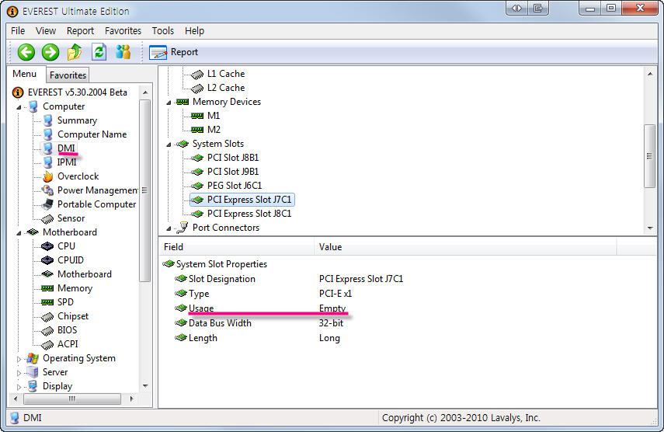The width and height of the screenshot is (664, 432).
Task: Select PCI Slot J9B1
Action: pos(233,172)
